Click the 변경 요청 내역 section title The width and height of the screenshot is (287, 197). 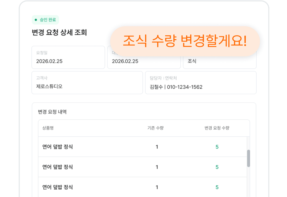pyautogui.click(x=52, y=112)
